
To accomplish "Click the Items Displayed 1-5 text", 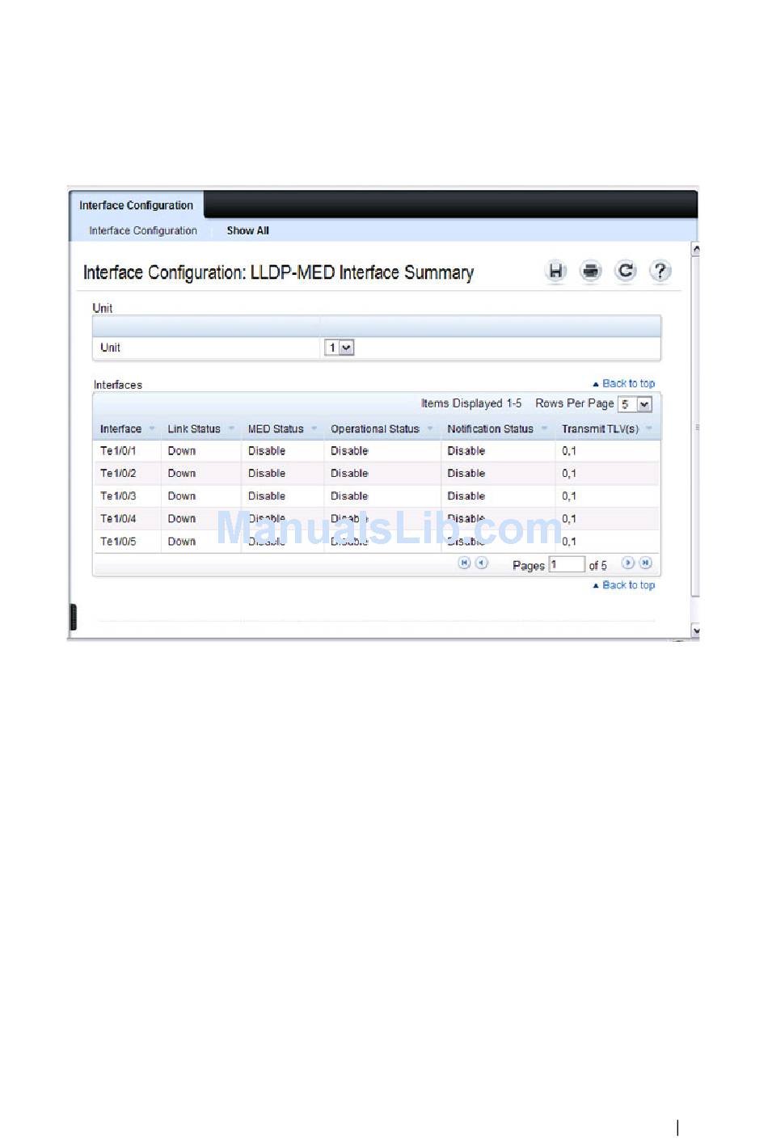I will pyautogui.click(x=471, y=403).
